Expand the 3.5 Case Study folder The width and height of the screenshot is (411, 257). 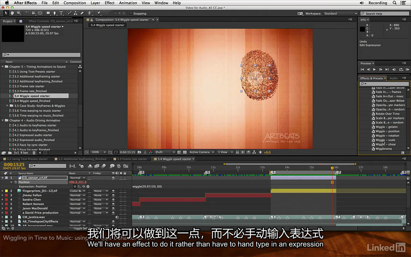click(x=7, y=106)
